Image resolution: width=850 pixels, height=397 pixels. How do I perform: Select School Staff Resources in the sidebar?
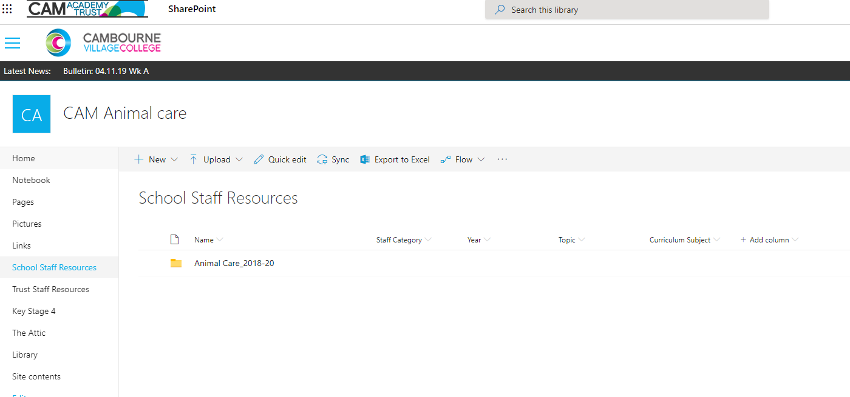pos(59,267)
